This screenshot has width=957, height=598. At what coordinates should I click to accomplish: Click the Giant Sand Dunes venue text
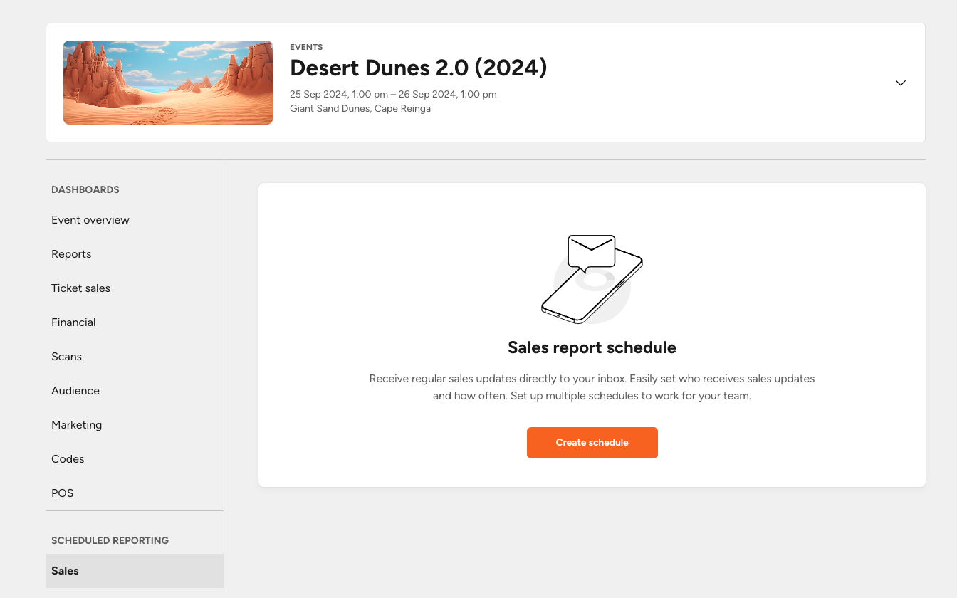click(360, 108)
